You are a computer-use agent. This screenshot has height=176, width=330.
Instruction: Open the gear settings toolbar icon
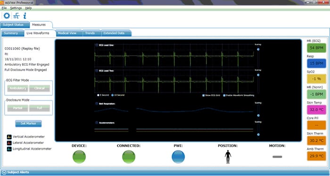click(7, 16)
